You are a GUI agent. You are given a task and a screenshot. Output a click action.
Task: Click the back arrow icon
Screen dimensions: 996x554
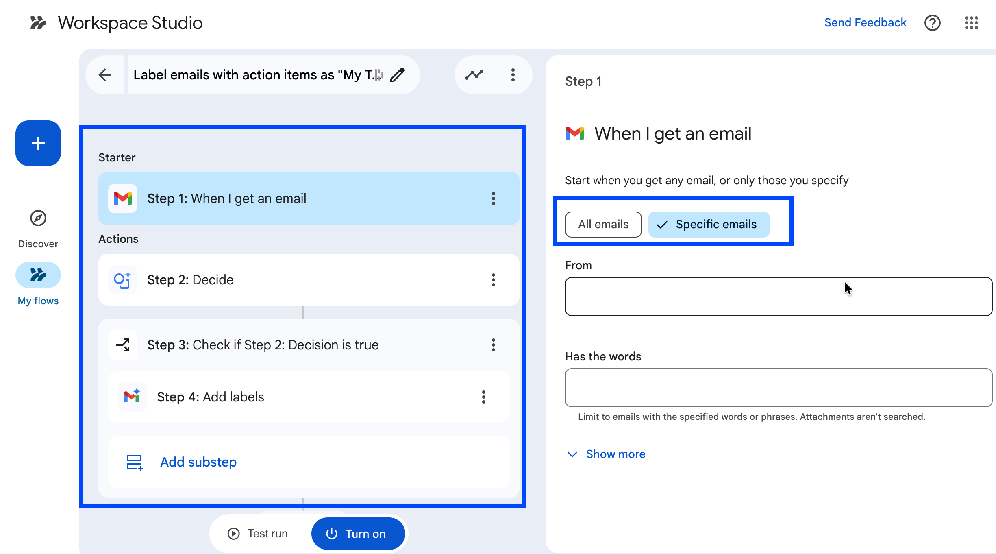pos(105,75)
